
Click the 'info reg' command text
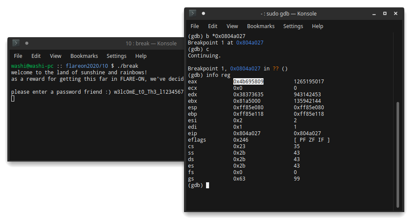[218, 75]
